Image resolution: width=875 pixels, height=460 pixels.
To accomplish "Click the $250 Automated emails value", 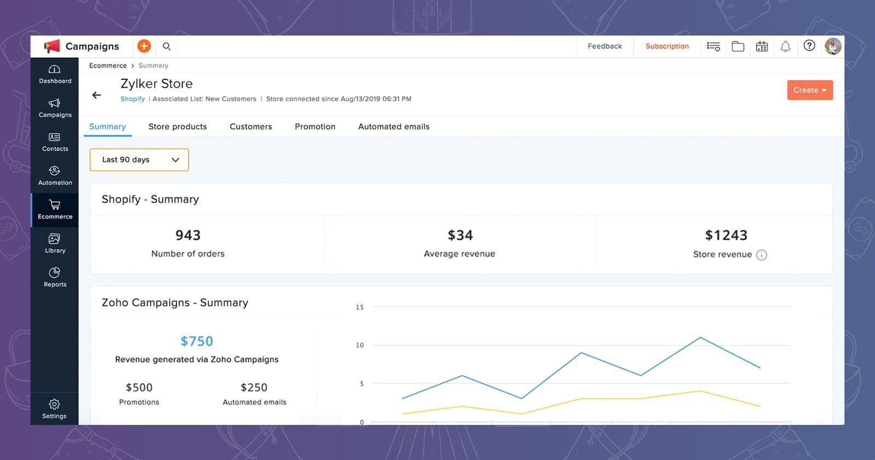I will point(254,387).
